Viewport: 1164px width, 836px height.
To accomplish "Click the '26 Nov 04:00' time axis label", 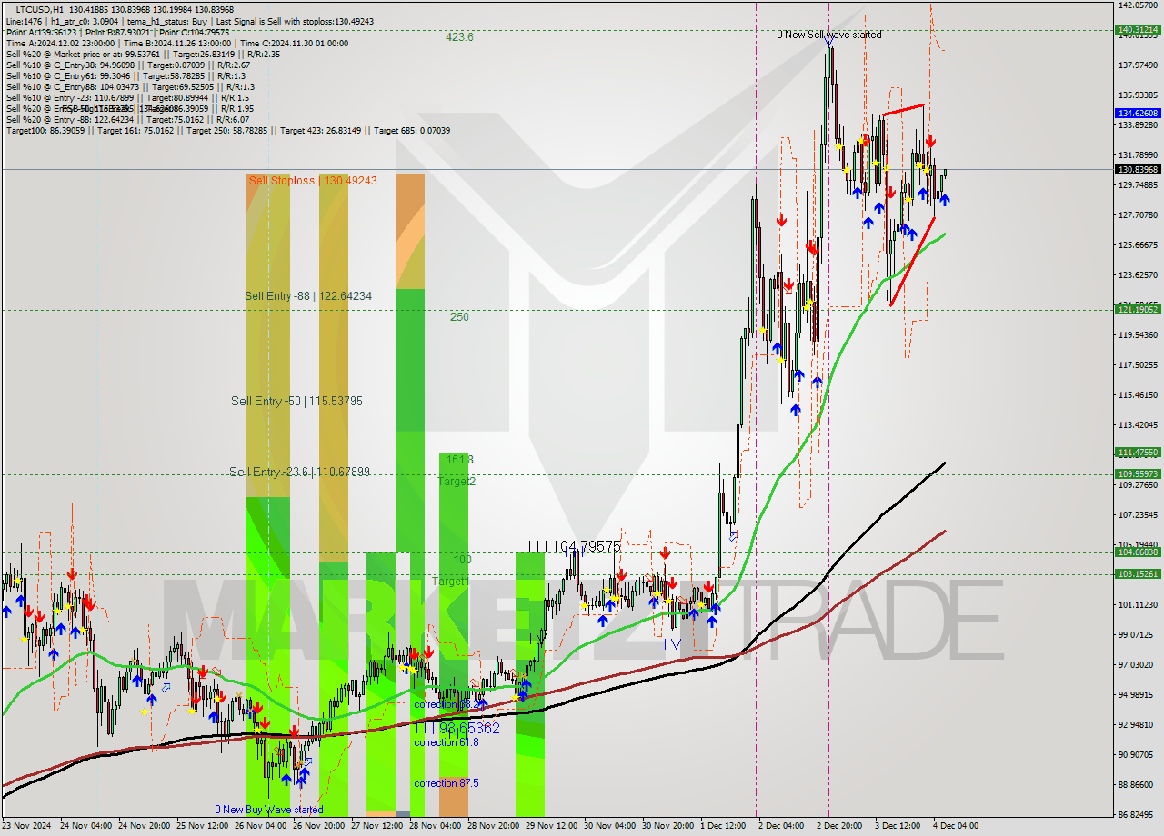I will coord(259,827).
